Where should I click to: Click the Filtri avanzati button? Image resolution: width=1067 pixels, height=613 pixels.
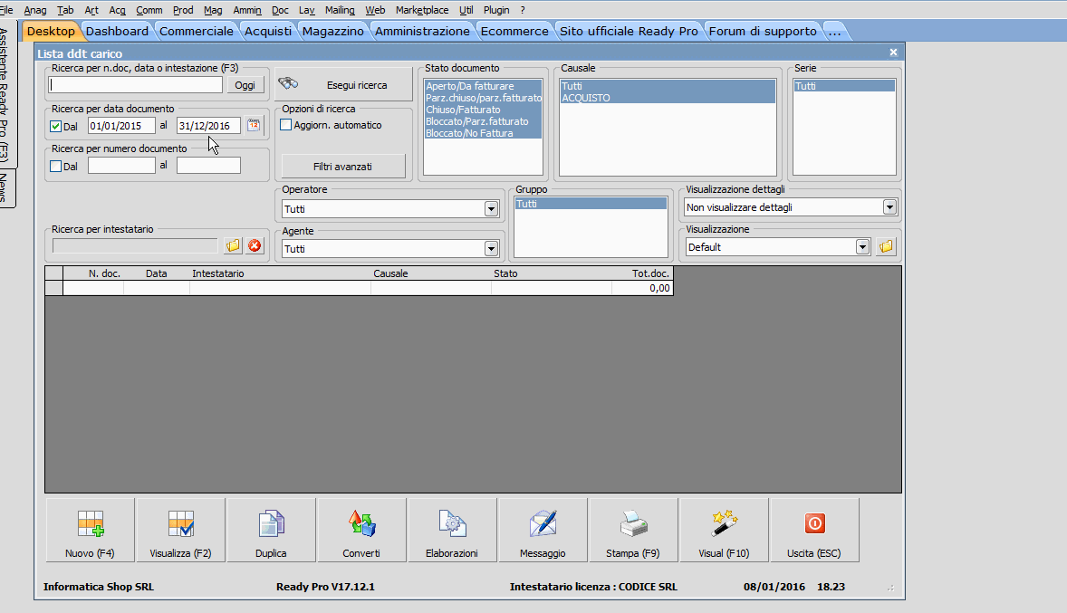click(x=343, y=167)
